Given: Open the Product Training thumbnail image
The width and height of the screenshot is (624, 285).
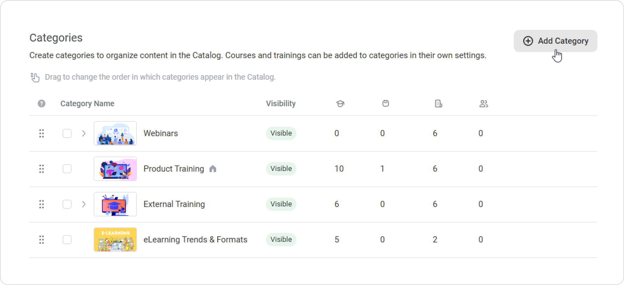Looking at the screenshot, I should coord(115,169).
